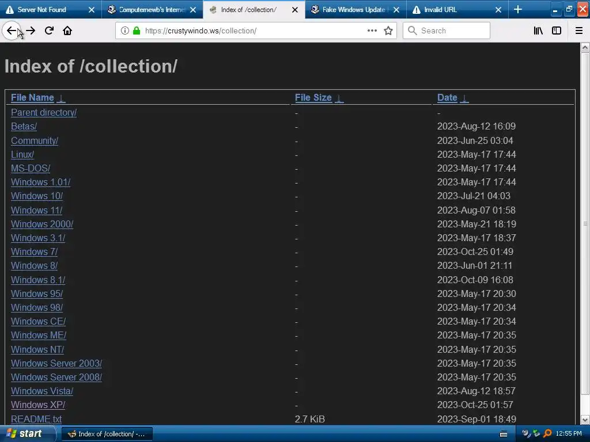Open a new tab with plus button
The height and width of the screenshot is (442, 590).
[x=518, y=9]
